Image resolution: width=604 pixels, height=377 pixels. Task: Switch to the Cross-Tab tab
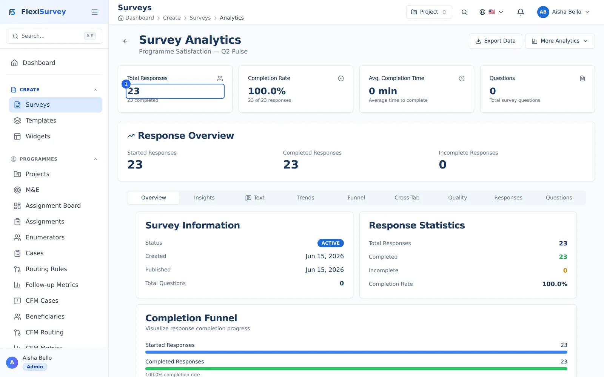407,198
